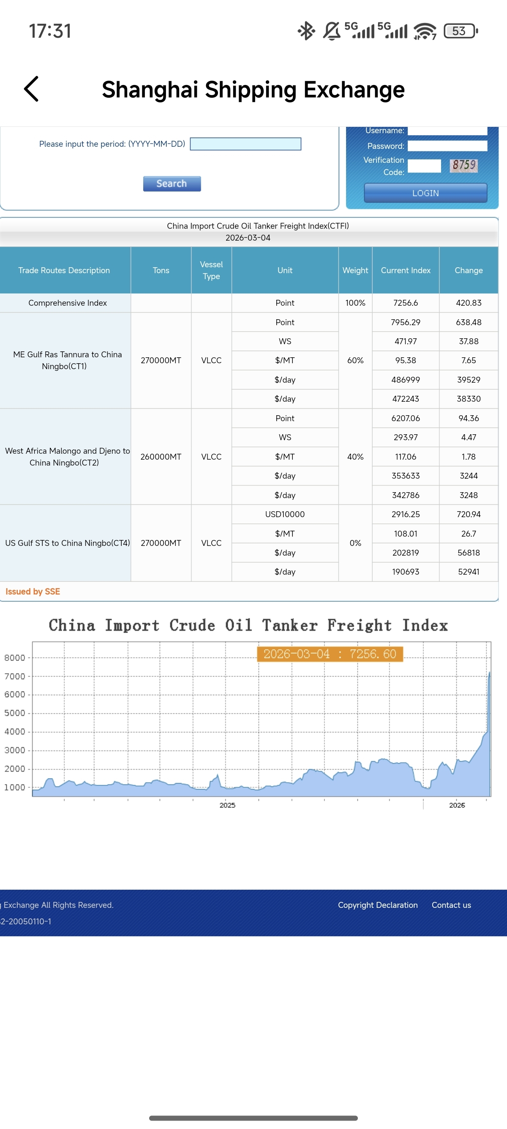Tap the battery level indicator

(461, 31)
